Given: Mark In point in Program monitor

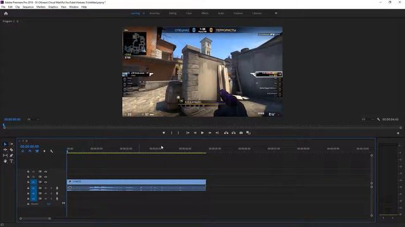Looking at the screenshot, I should 171,133.
